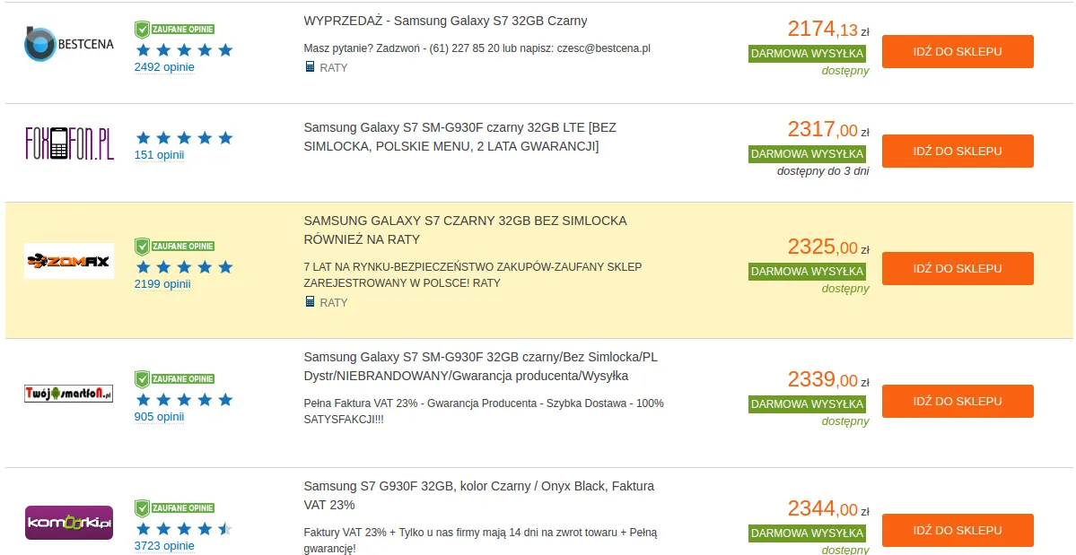Click the Zaufane Opinie badge for Komorki.pl
Image resolution: width=1076 pixels, height=555 pixels.
click(x=174, y=507)
